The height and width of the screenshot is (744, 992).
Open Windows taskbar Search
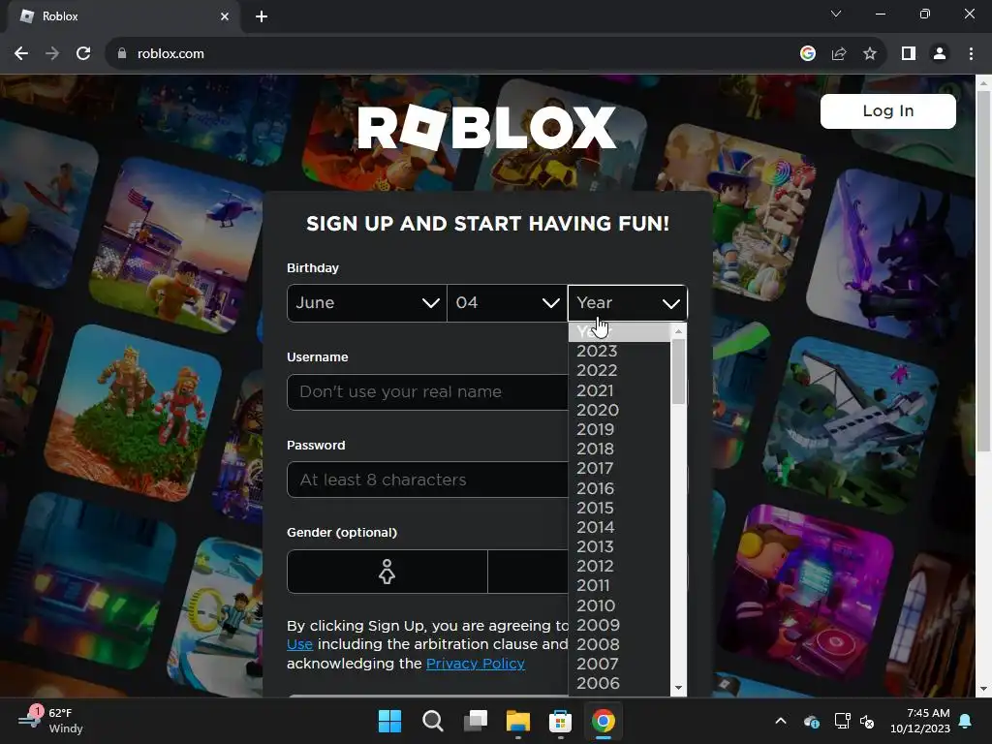[x=433, y=721]
